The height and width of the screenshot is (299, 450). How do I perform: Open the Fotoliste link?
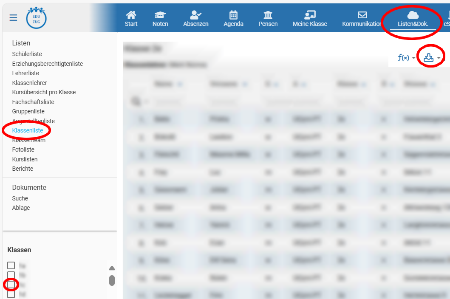[23, 149]
